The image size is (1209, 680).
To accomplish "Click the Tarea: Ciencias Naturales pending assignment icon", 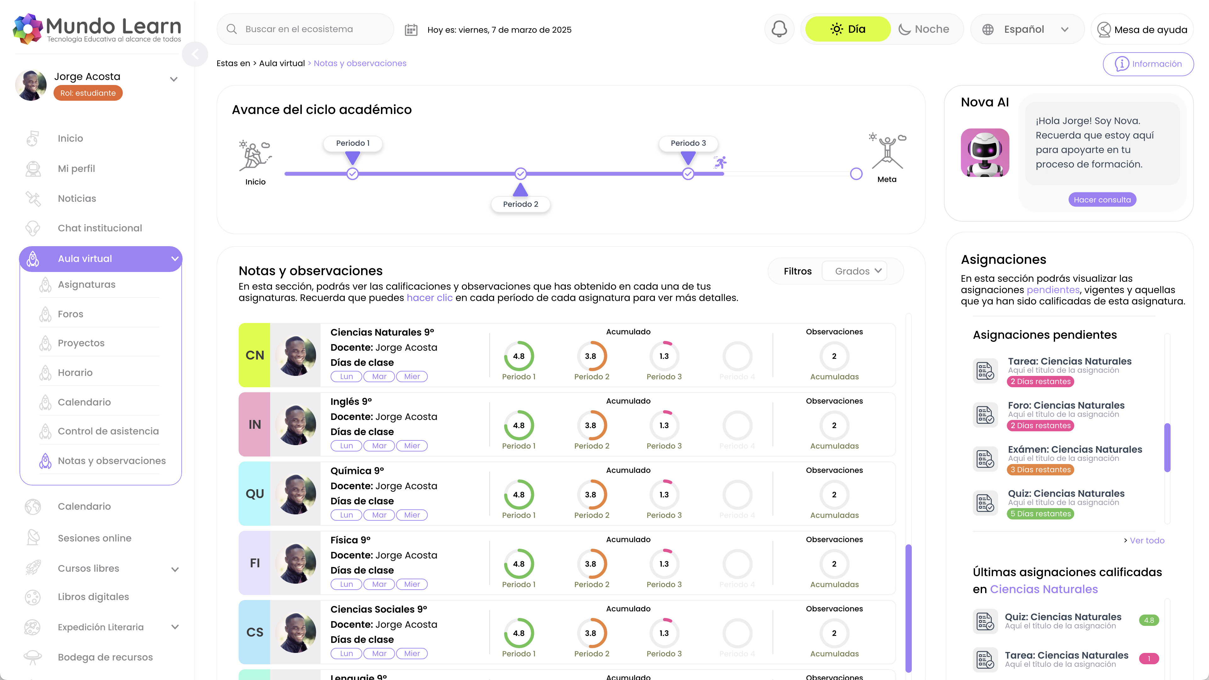I will click(985, 371).
